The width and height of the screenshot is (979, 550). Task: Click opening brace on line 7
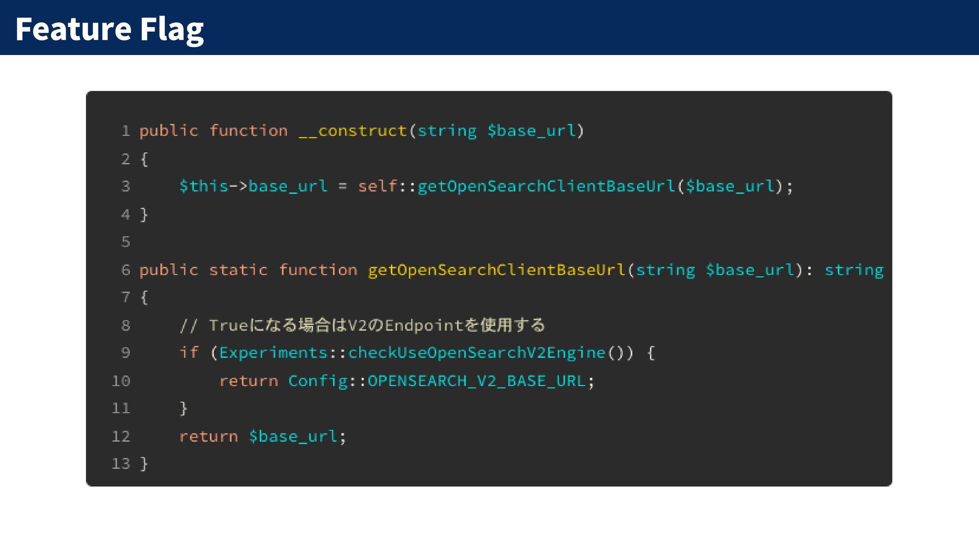tap(144, 297)
